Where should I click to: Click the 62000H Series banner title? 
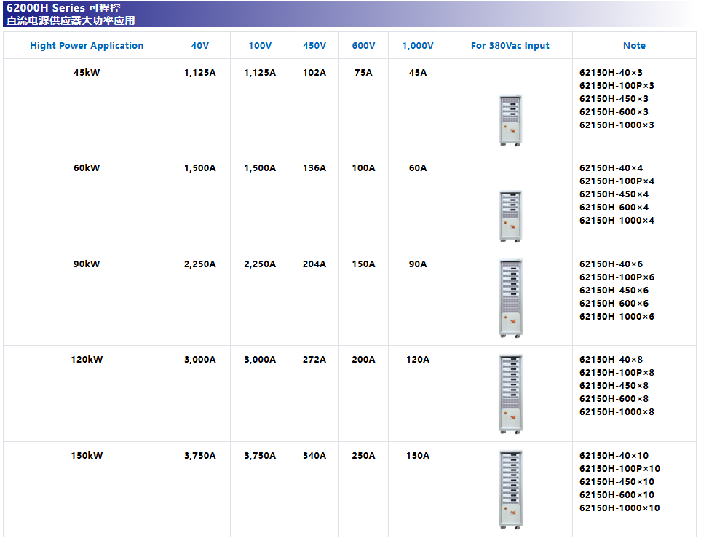(63, 8)
